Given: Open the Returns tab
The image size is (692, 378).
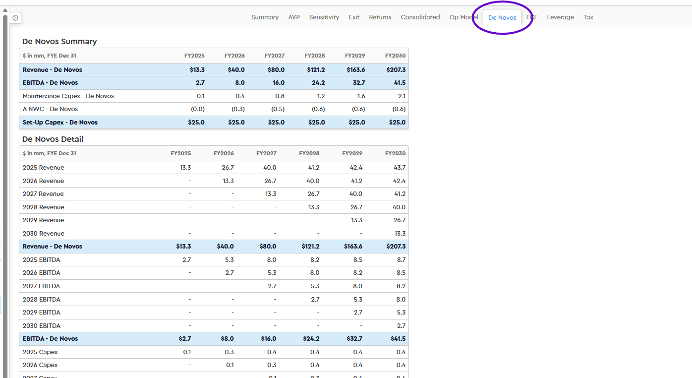Looking at the screenshot, I should pyautogui.click(x=380, y=17).
